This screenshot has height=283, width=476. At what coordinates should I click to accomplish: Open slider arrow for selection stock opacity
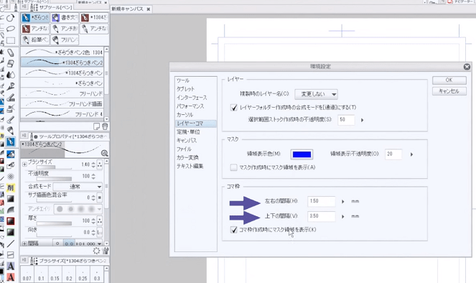[362, 120]
